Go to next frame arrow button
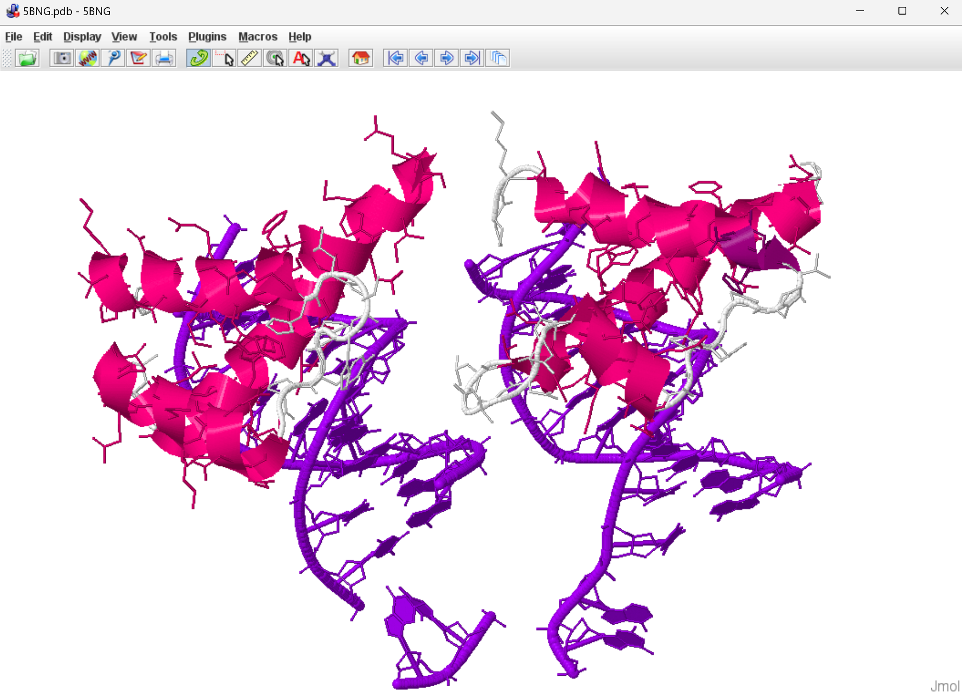 (x=446, y=58)
